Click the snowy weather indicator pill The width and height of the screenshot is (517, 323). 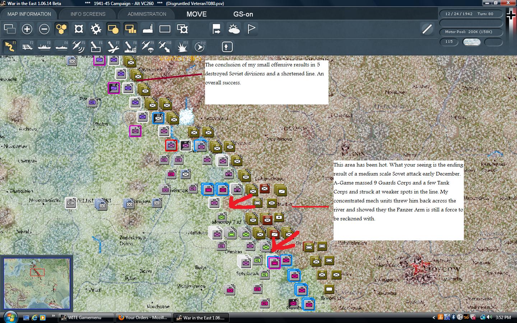pyautogui.click(x=471, y=42)
